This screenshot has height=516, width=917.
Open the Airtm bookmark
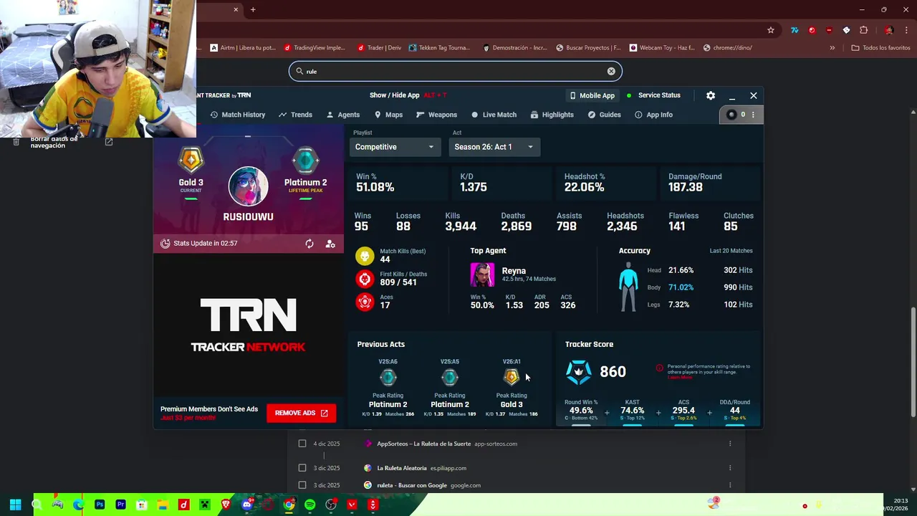pos(243,48)
